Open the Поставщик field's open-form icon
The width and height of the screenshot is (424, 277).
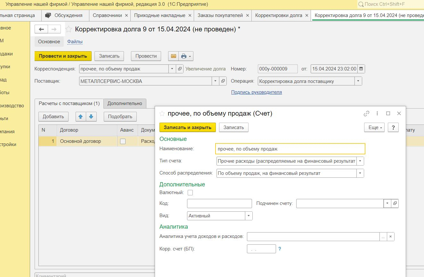[223, 81]
